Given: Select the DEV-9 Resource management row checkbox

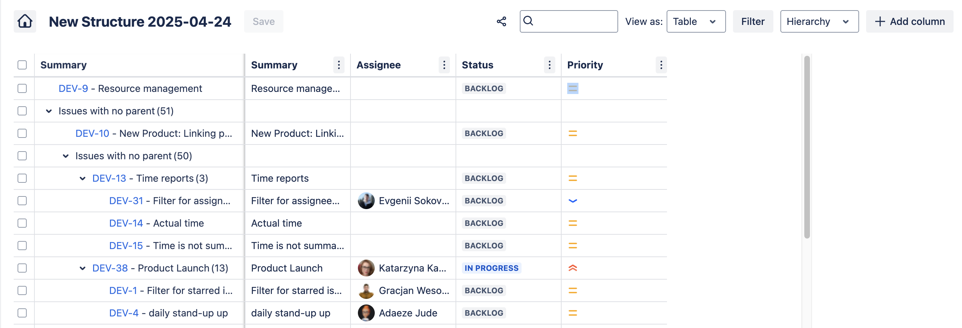Looking at the screenshot, I should [22, 88].
